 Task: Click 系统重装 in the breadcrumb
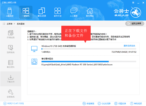pyautogui.click(x=21, y=24)
